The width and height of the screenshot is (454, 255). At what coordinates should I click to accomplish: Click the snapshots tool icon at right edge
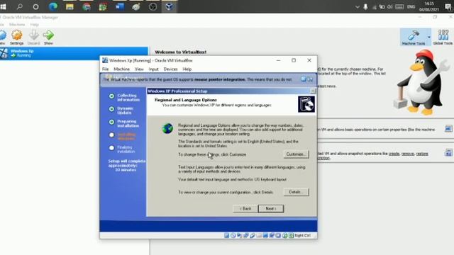coord(448,152)
